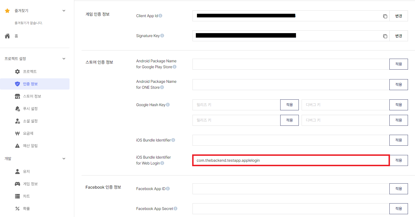Click the 차트 server icon
415x217 pixels.
coord(17,196)
